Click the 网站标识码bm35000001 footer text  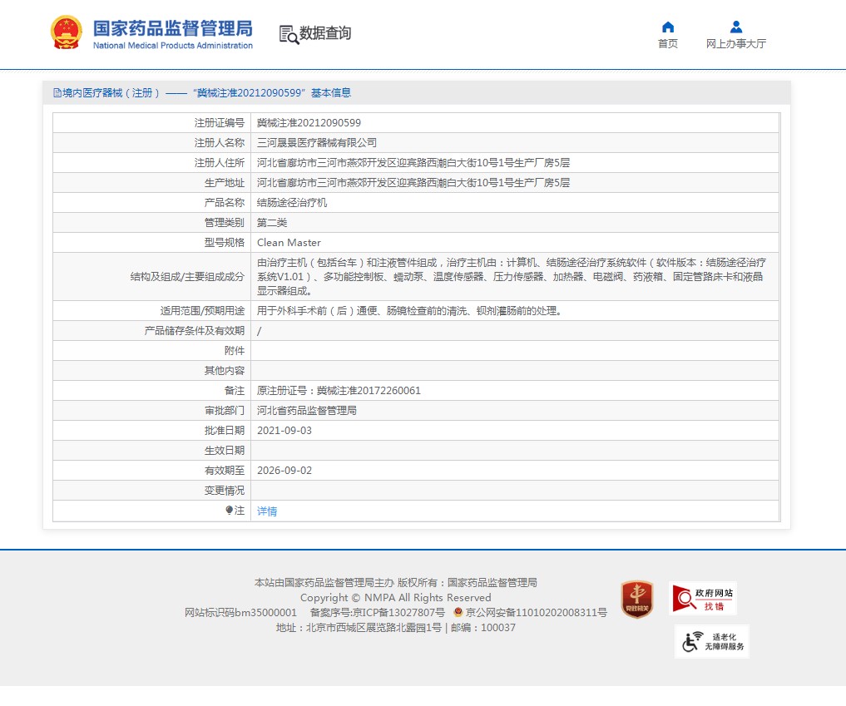[x=240, y=613]
